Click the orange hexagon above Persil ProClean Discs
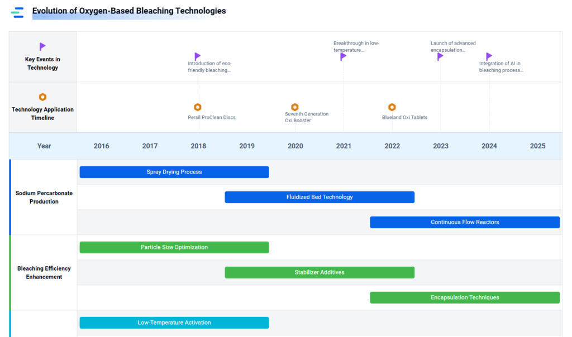This screenshot has height=337, width=572. (198, 107)
